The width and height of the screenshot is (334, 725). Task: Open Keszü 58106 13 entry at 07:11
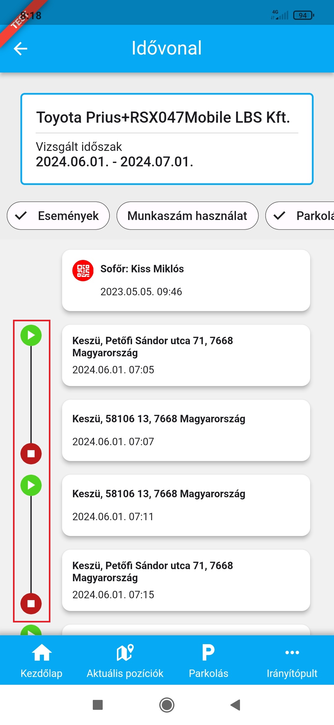click(186, 505)
